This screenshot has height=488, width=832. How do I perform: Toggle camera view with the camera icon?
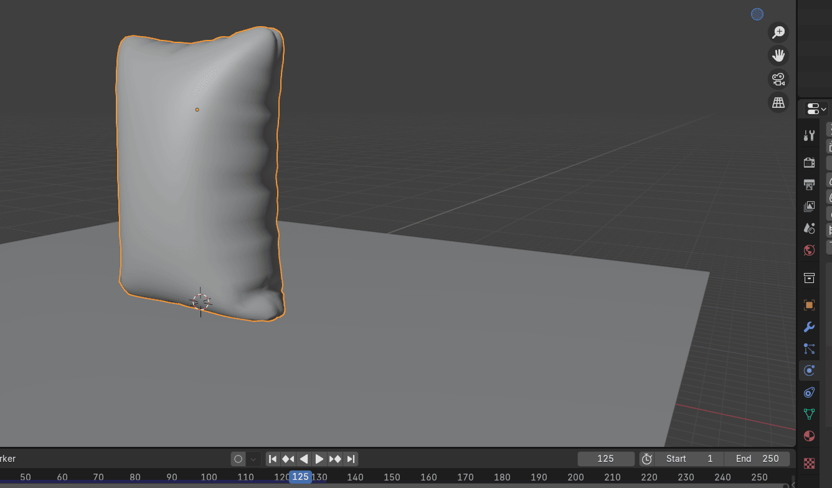coord(778,79)
